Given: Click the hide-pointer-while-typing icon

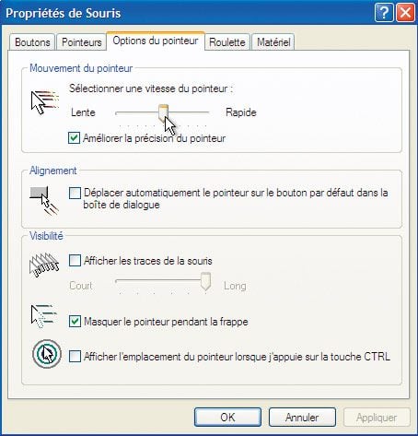Looking at the screenshot, I should [44, 316].
